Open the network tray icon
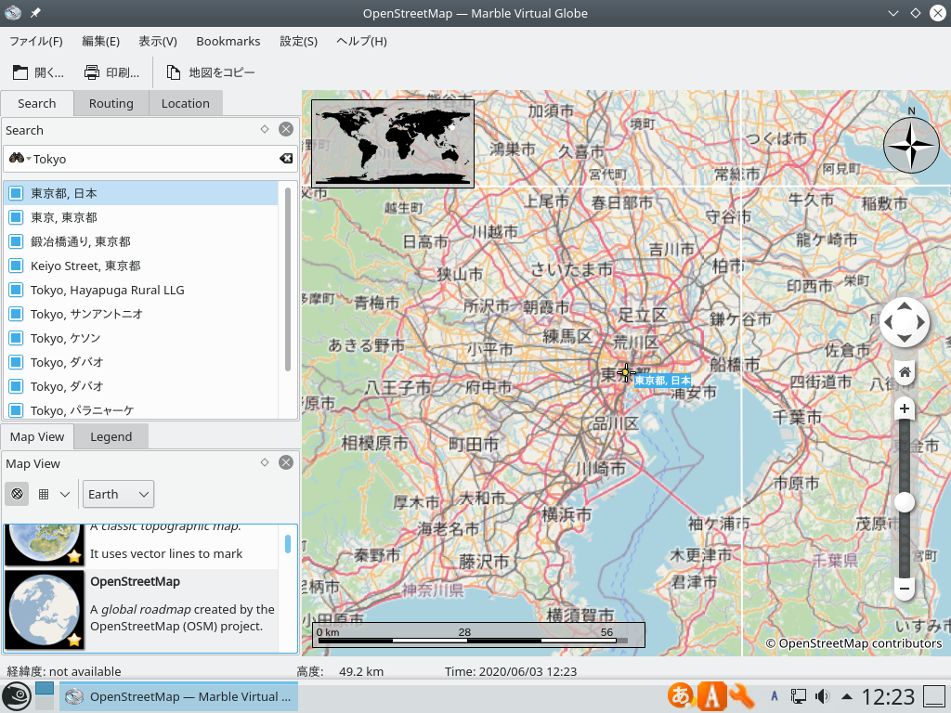 (798, 696)
